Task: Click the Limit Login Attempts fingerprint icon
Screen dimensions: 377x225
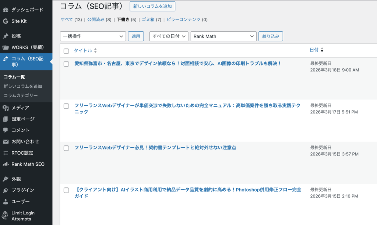Action: pyautogui.click(x=6, y=215)
